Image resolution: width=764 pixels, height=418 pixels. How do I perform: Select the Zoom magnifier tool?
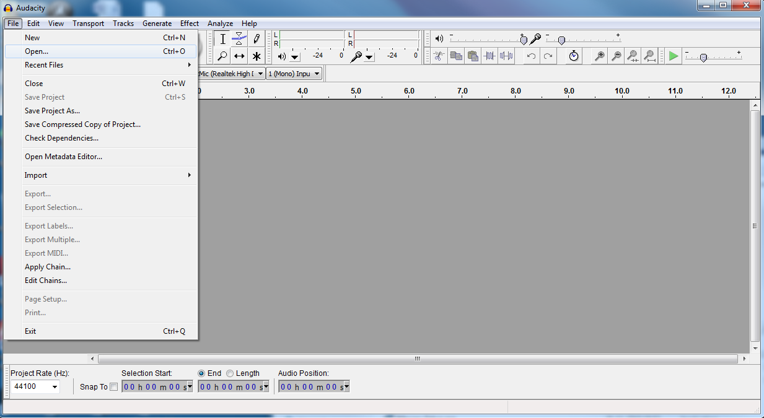tap(222, 56)
